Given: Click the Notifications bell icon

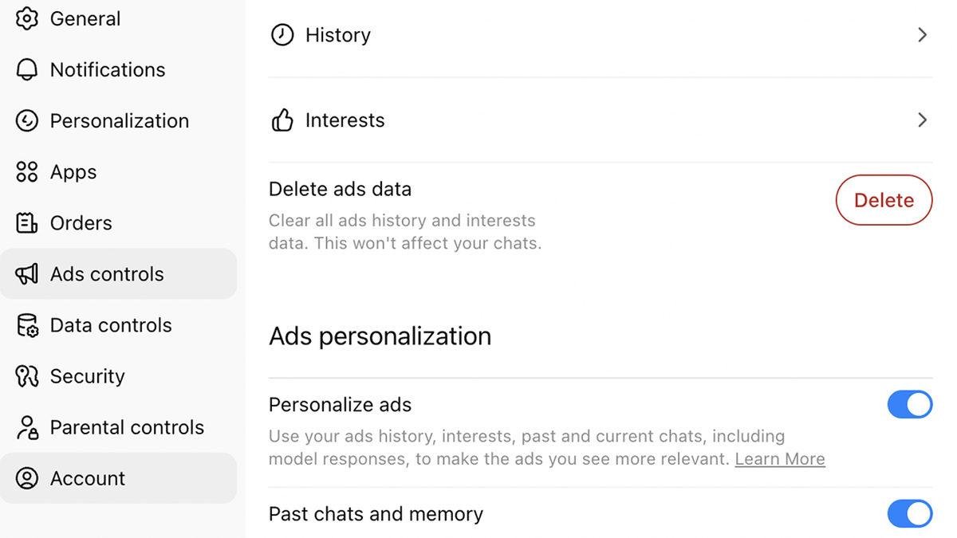Looking at the screenshot, I should [27, 69].
